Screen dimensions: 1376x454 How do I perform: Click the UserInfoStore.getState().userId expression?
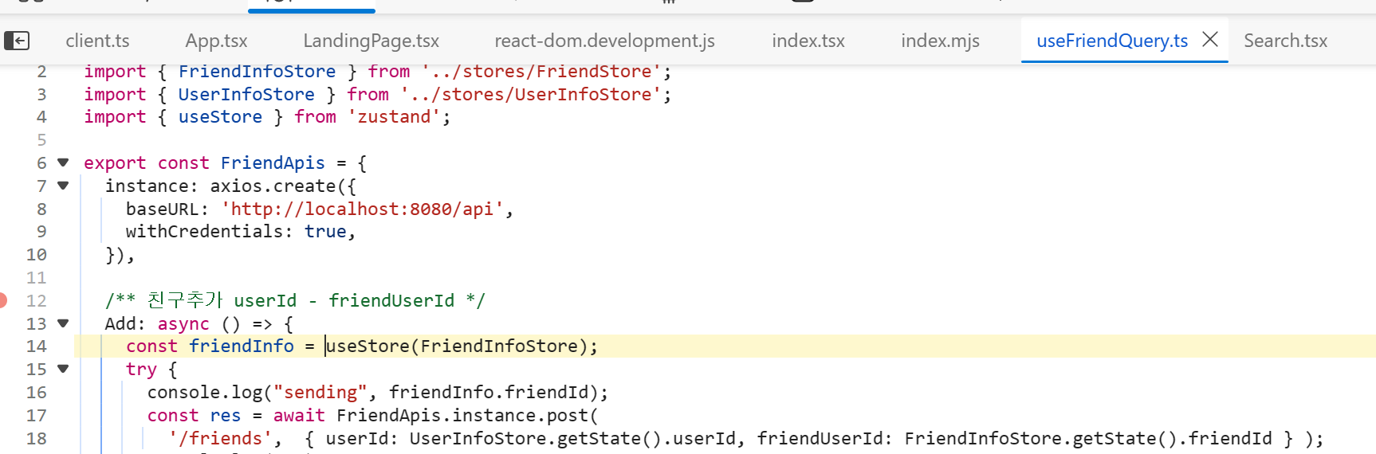(572, 438)
